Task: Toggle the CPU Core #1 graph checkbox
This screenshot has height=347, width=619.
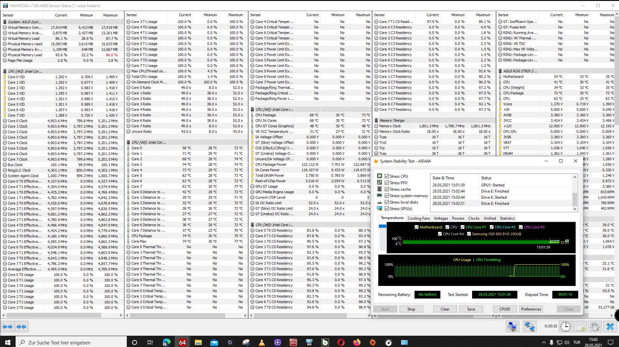Action: (x=463, y=227)
